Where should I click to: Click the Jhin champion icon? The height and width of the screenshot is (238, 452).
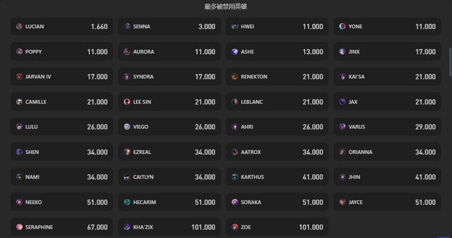point(342,177)
